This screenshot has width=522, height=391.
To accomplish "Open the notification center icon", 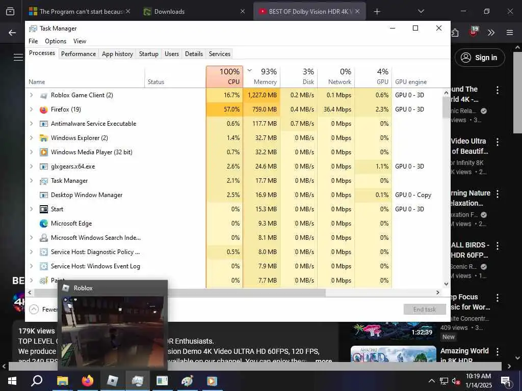I will point(506,381).
